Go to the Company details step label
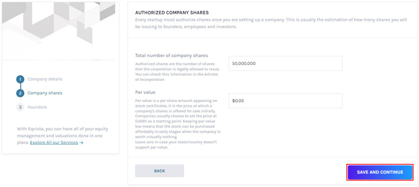Screen dimensions: 419x187 (x=45, y=79)
